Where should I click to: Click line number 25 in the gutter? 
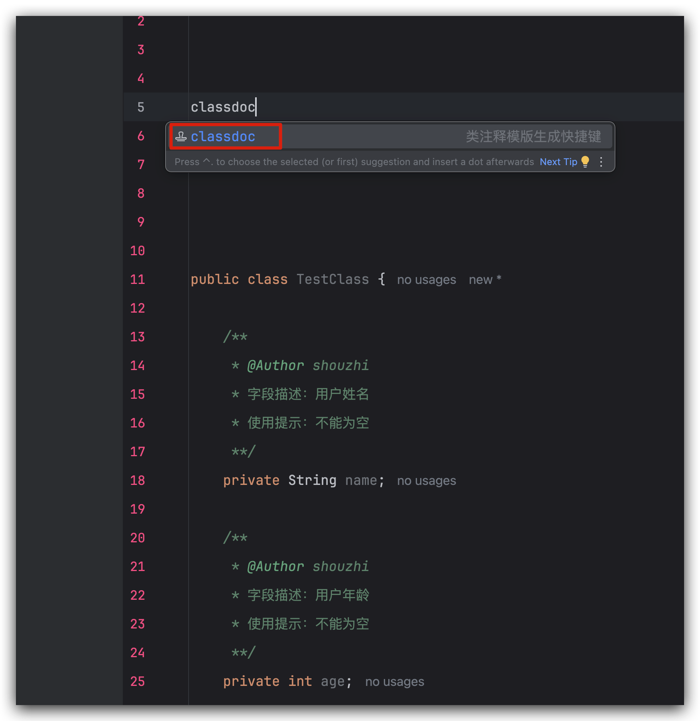coord(138,681)
